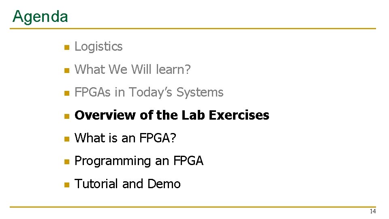Click the bullet beside What is an FPGA?
Viewport: 389px width, 219px height.
click(x=67, y=139)
